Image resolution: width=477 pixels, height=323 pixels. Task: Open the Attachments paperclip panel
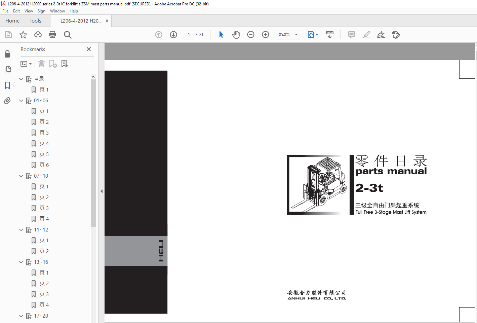[7, 101]
